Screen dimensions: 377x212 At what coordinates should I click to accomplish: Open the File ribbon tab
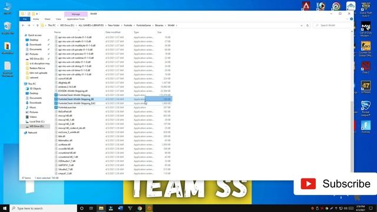point(25,19)
